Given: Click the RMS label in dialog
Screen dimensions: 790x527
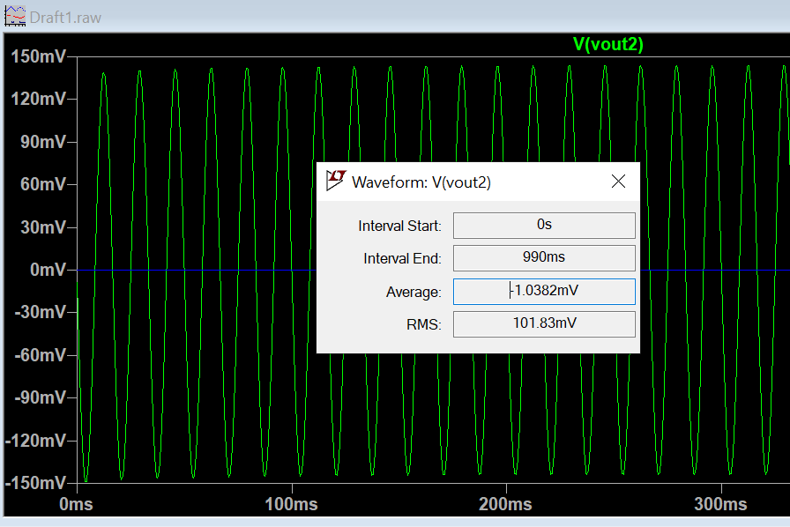Looking at the screenshot, I should pyautogui.click(x=424, y=324).
